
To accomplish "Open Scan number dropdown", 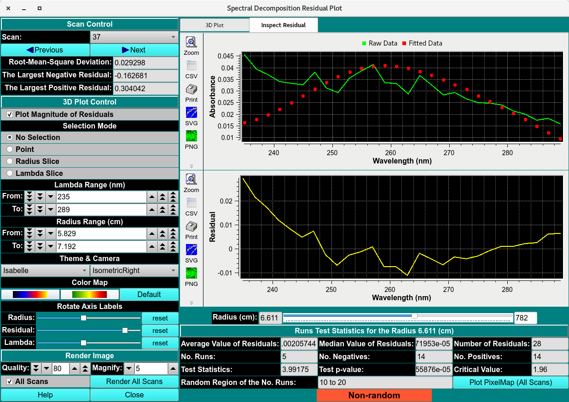I will pyautogui.click(x=134, y=37).
